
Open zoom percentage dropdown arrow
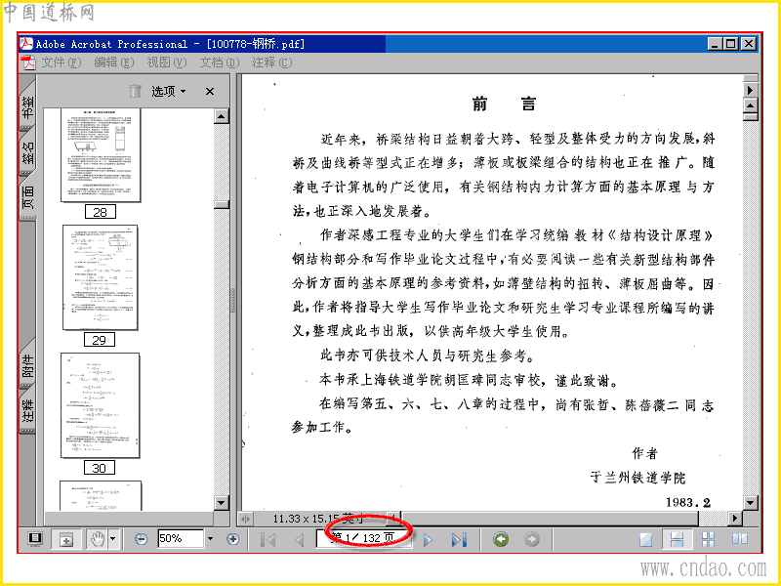(210, 539)
